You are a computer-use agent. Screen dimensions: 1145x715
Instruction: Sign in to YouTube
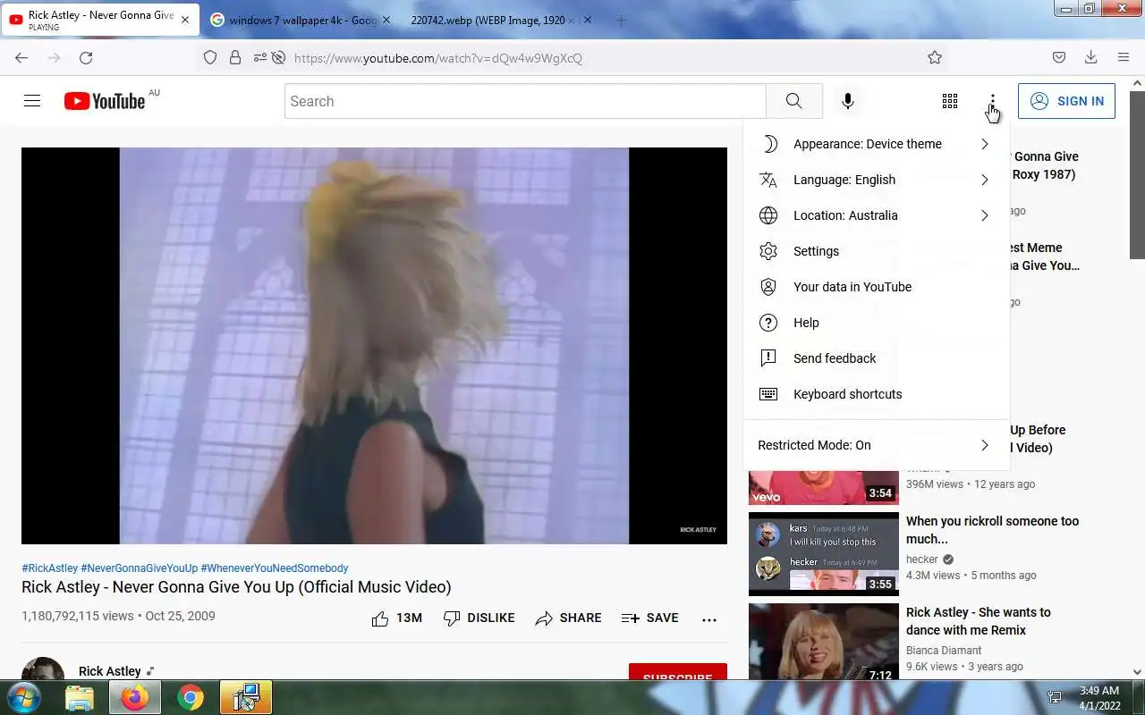(x=1066, y=101)
